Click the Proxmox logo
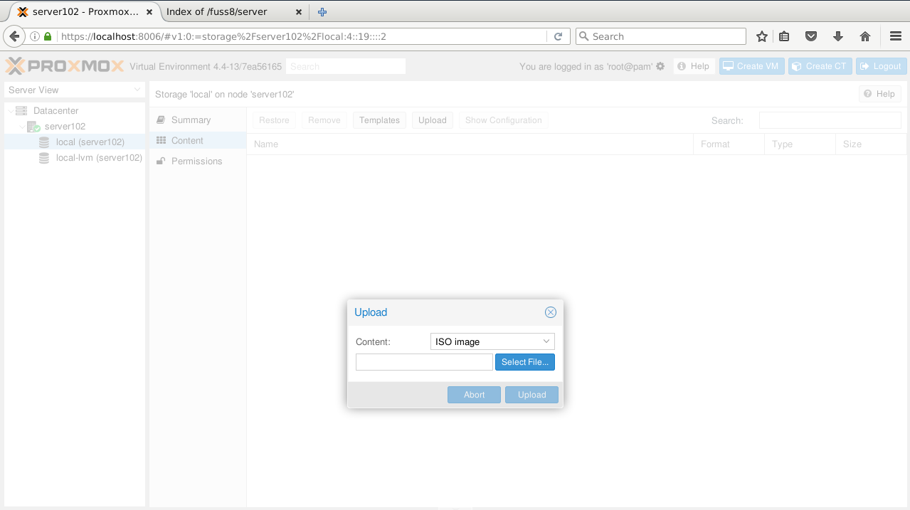 pos(65,66)
